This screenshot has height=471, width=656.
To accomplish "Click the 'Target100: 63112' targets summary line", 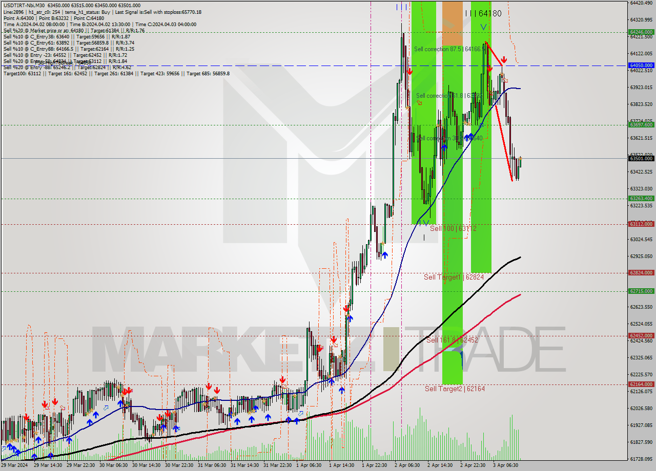I will coord(116,73).
